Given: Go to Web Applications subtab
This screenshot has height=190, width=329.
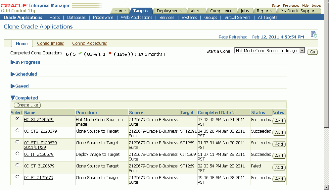Looking at the screenshot, I should [x=136, y=18].
